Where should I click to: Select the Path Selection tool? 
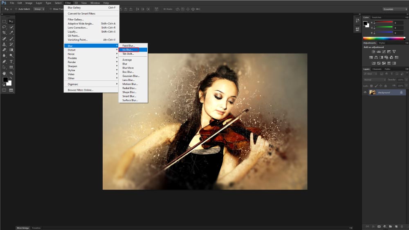(4, 67)
